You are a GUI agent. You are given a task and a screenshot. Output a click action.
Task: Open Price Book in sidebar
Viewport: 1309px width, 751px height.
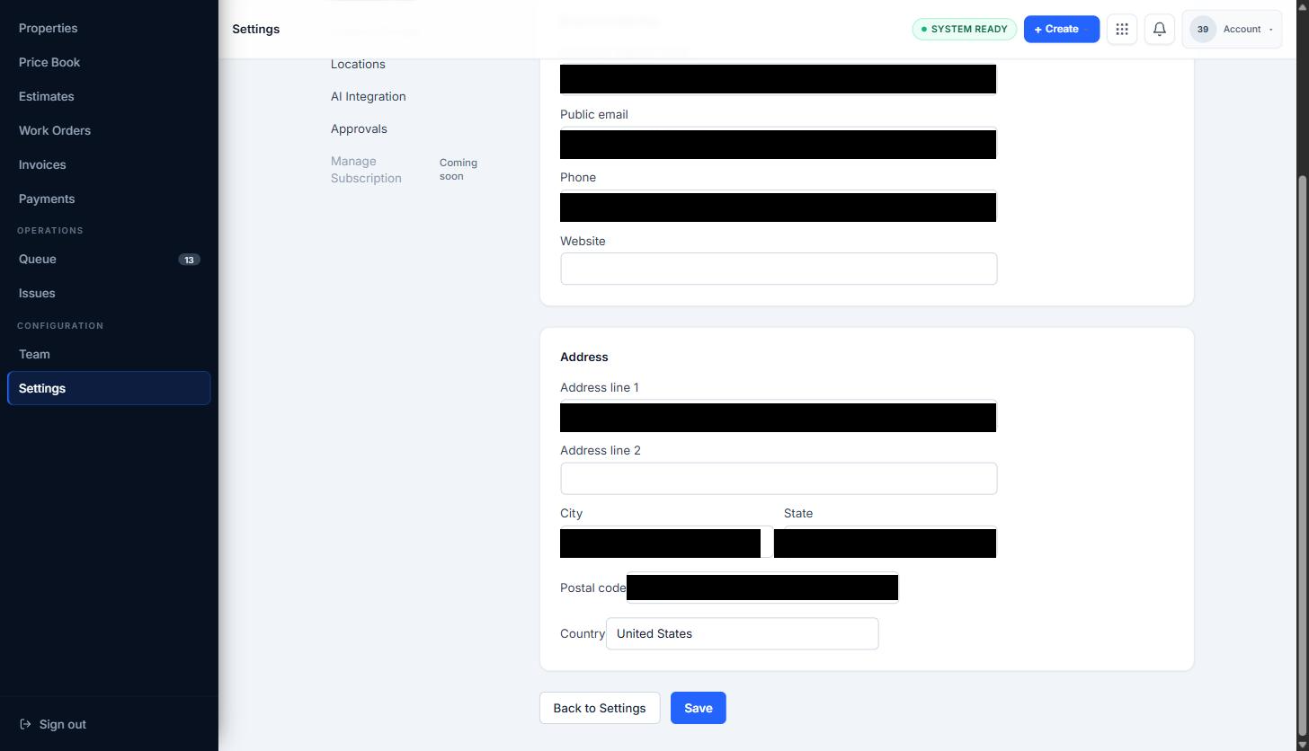pyautogui.click(x=109, y=62)
